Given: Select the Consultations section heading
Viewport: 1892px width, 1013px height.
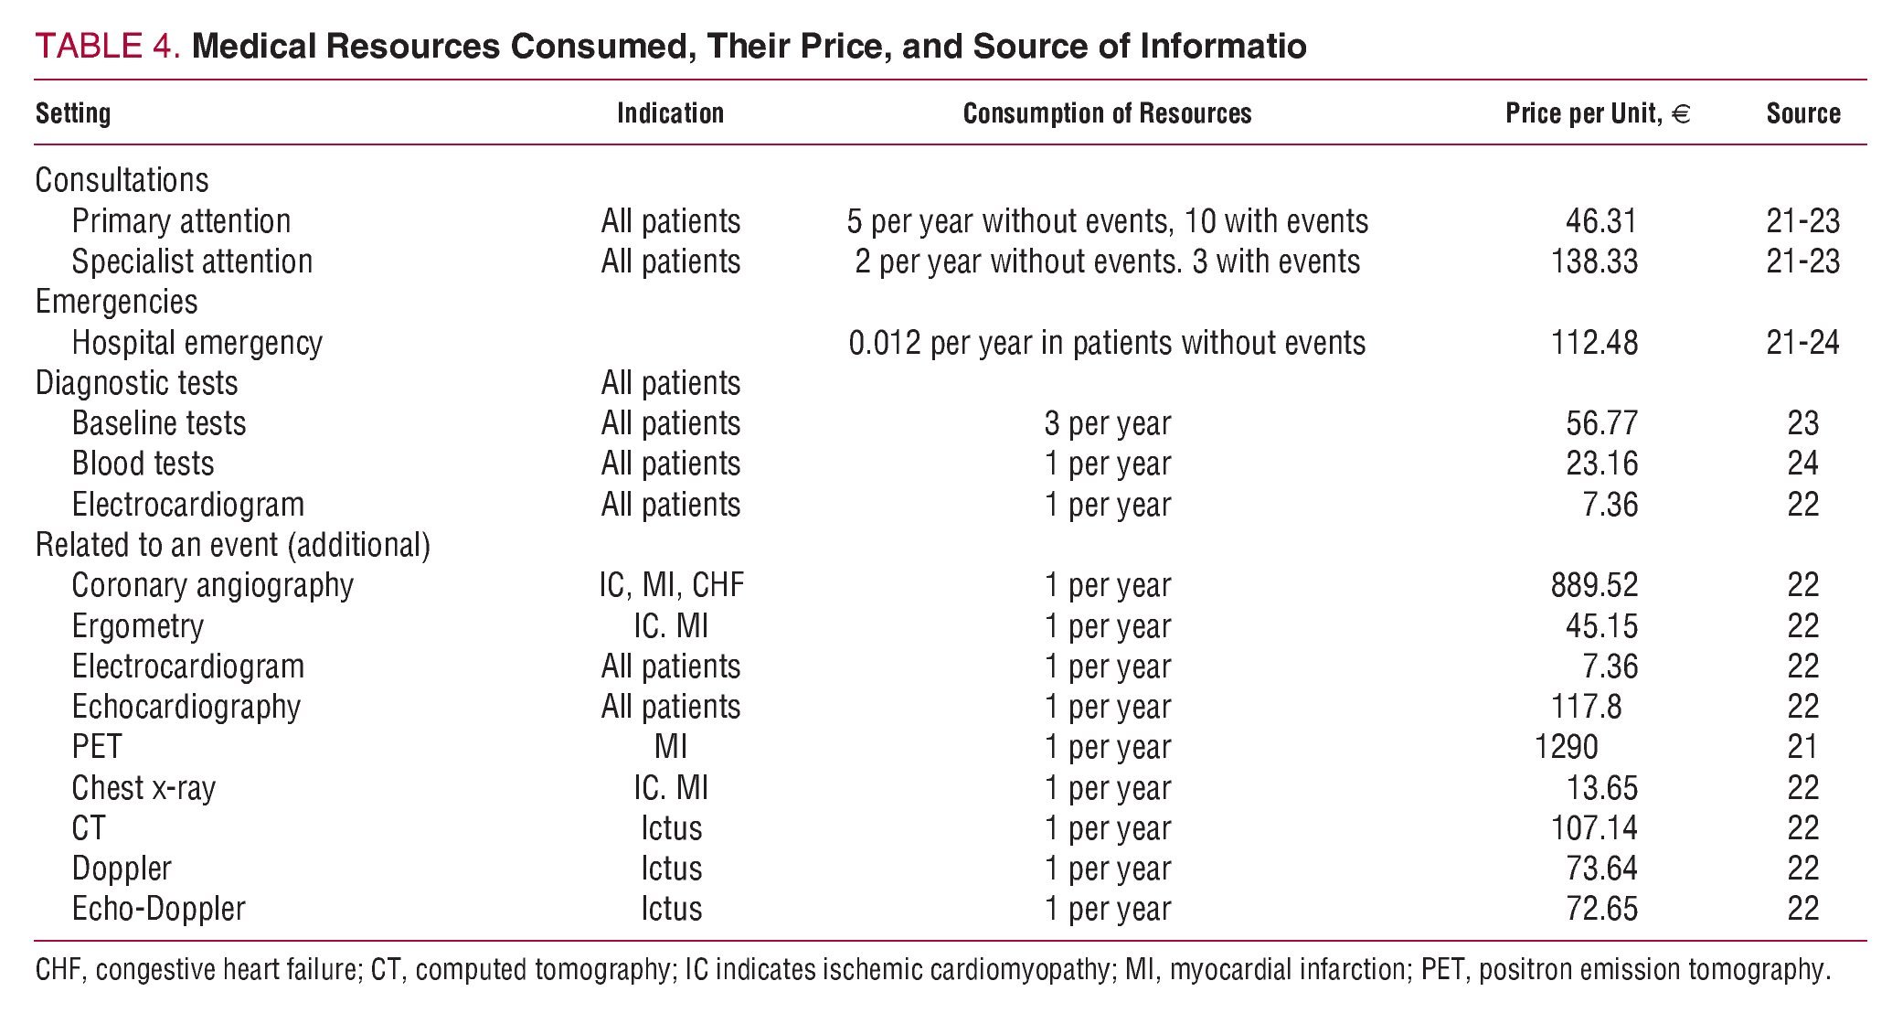Looking at the screenshot, I should [122, 180].
